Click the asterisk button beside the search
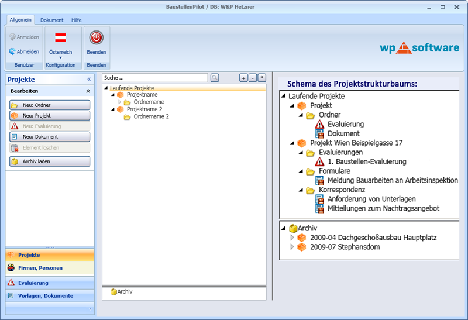 262,78
